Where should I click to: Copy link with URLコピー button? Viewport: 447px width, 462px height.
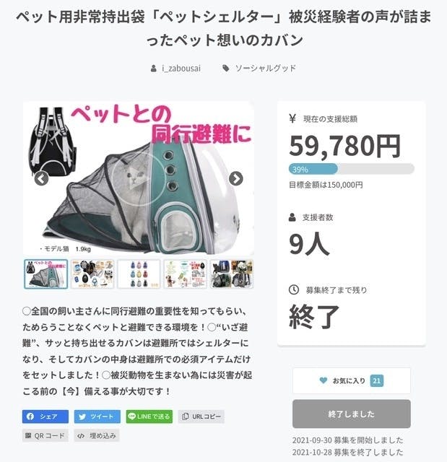[201, 417]
